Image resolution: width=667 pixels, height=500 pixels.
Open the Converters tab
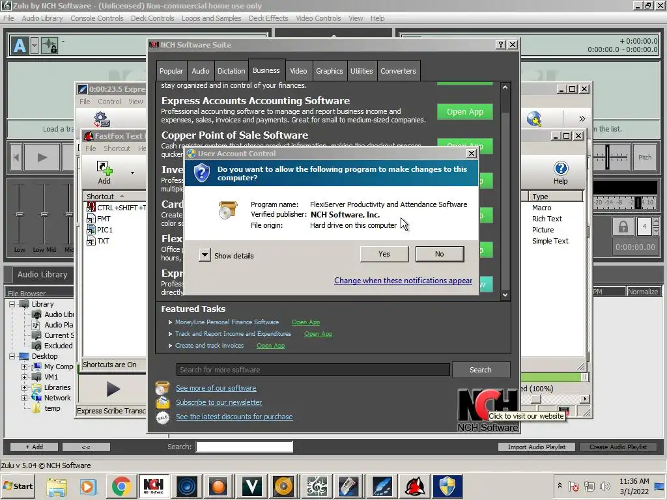point(398,71)
